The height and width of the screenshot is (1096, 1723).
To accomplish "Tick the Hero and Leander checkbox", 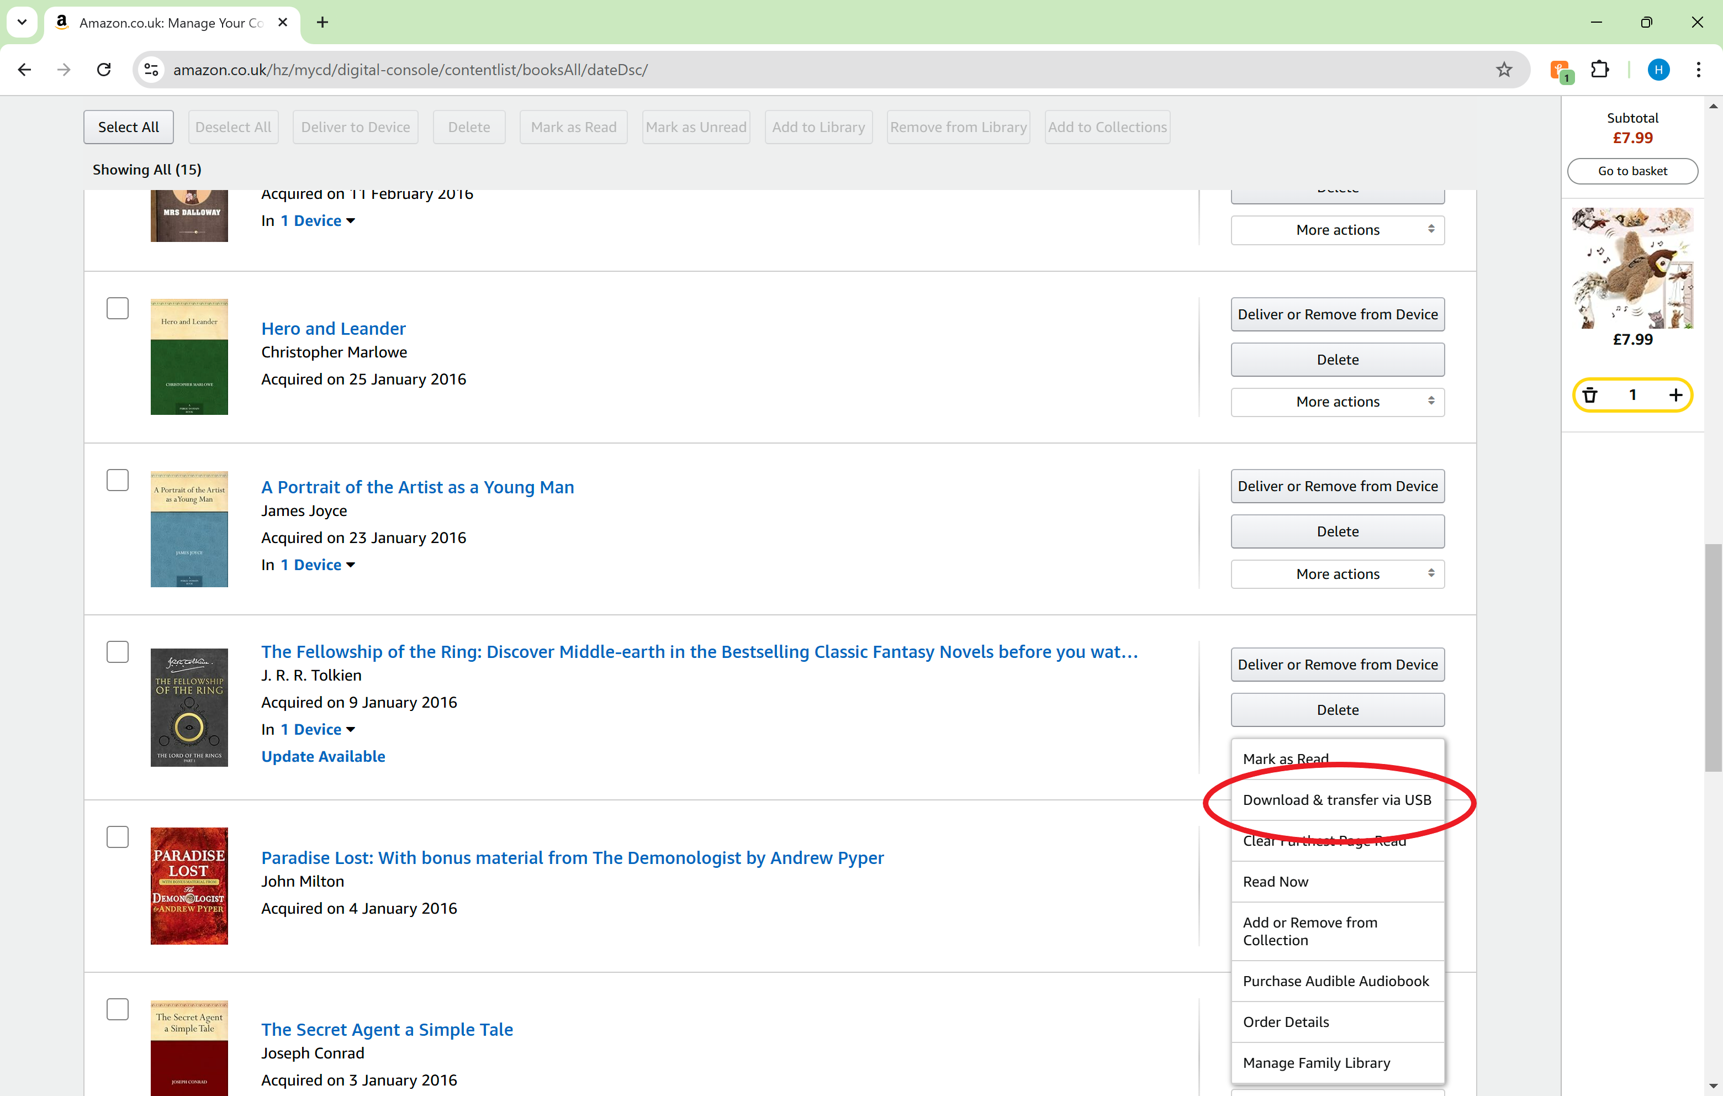I will click(x=117, y=308).
